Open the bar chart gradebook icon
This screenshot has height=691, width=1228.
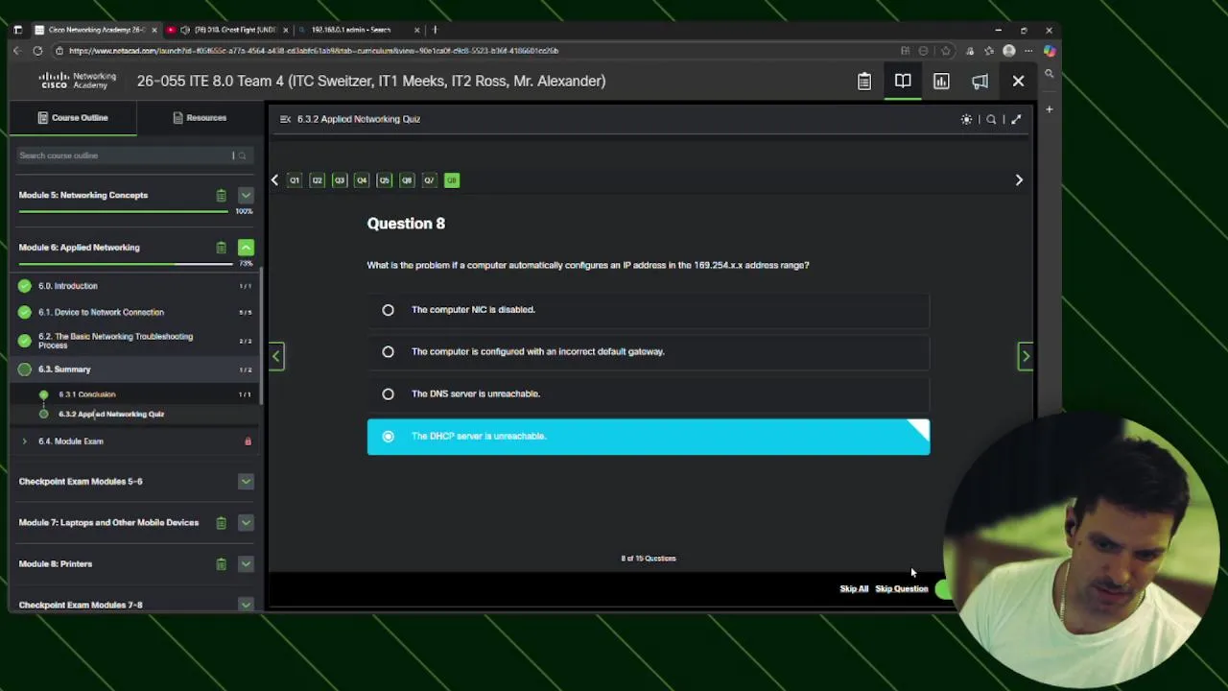point(941,82)
